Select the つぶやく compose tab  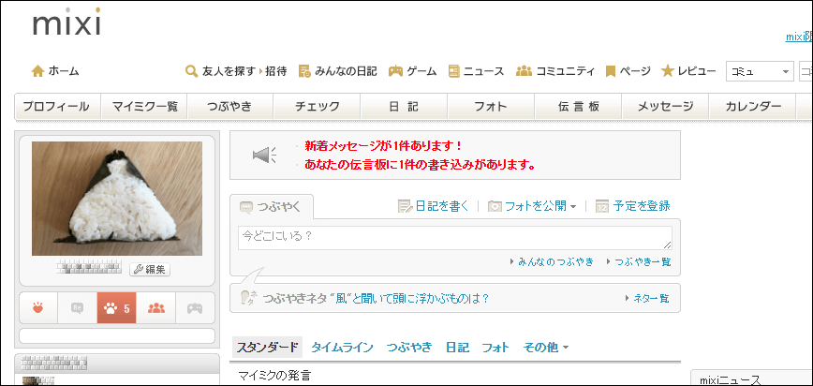point(272,207)
